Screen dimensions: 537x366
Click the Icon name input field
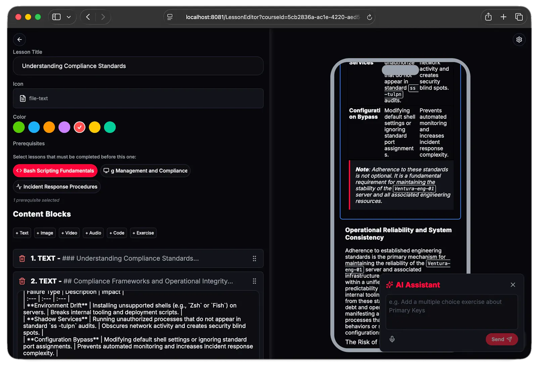point(138,98)
